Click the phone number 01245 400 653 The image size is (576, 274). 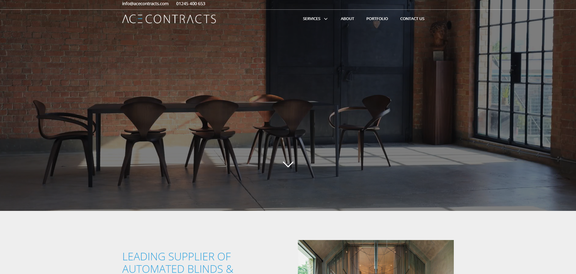coord(191,4)
